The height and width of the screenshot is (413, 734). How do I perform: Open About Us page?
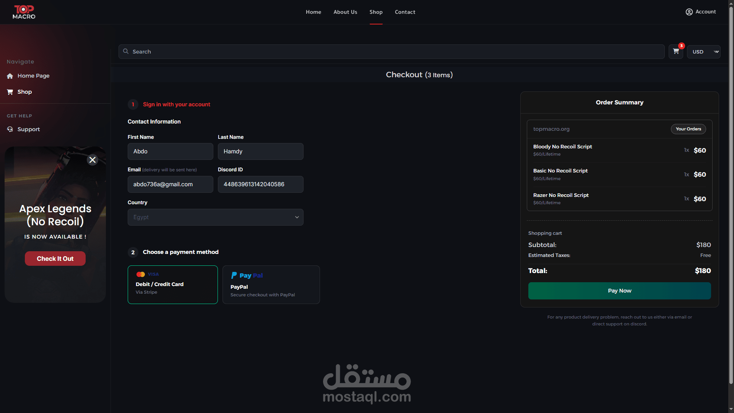(x=345, y=12)
